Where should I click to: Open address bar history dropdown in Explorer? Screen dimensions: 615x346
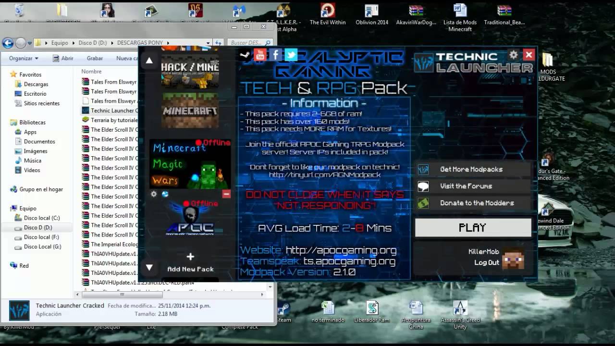point(208,43)
